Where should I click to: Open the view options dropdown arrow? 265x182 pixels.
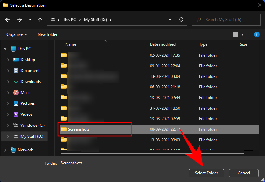[x=243, y=34]
